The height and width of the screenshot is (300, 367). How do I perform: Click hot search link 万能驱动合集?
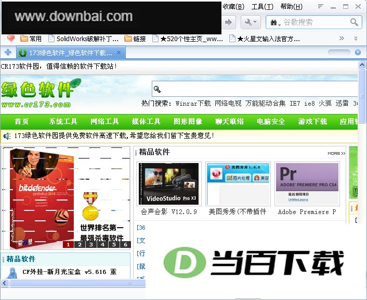point(266,103)
